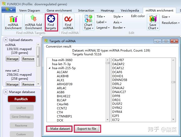
Task: Switch to the Vesiclepedia tab
Action: (x=130, y=11)
